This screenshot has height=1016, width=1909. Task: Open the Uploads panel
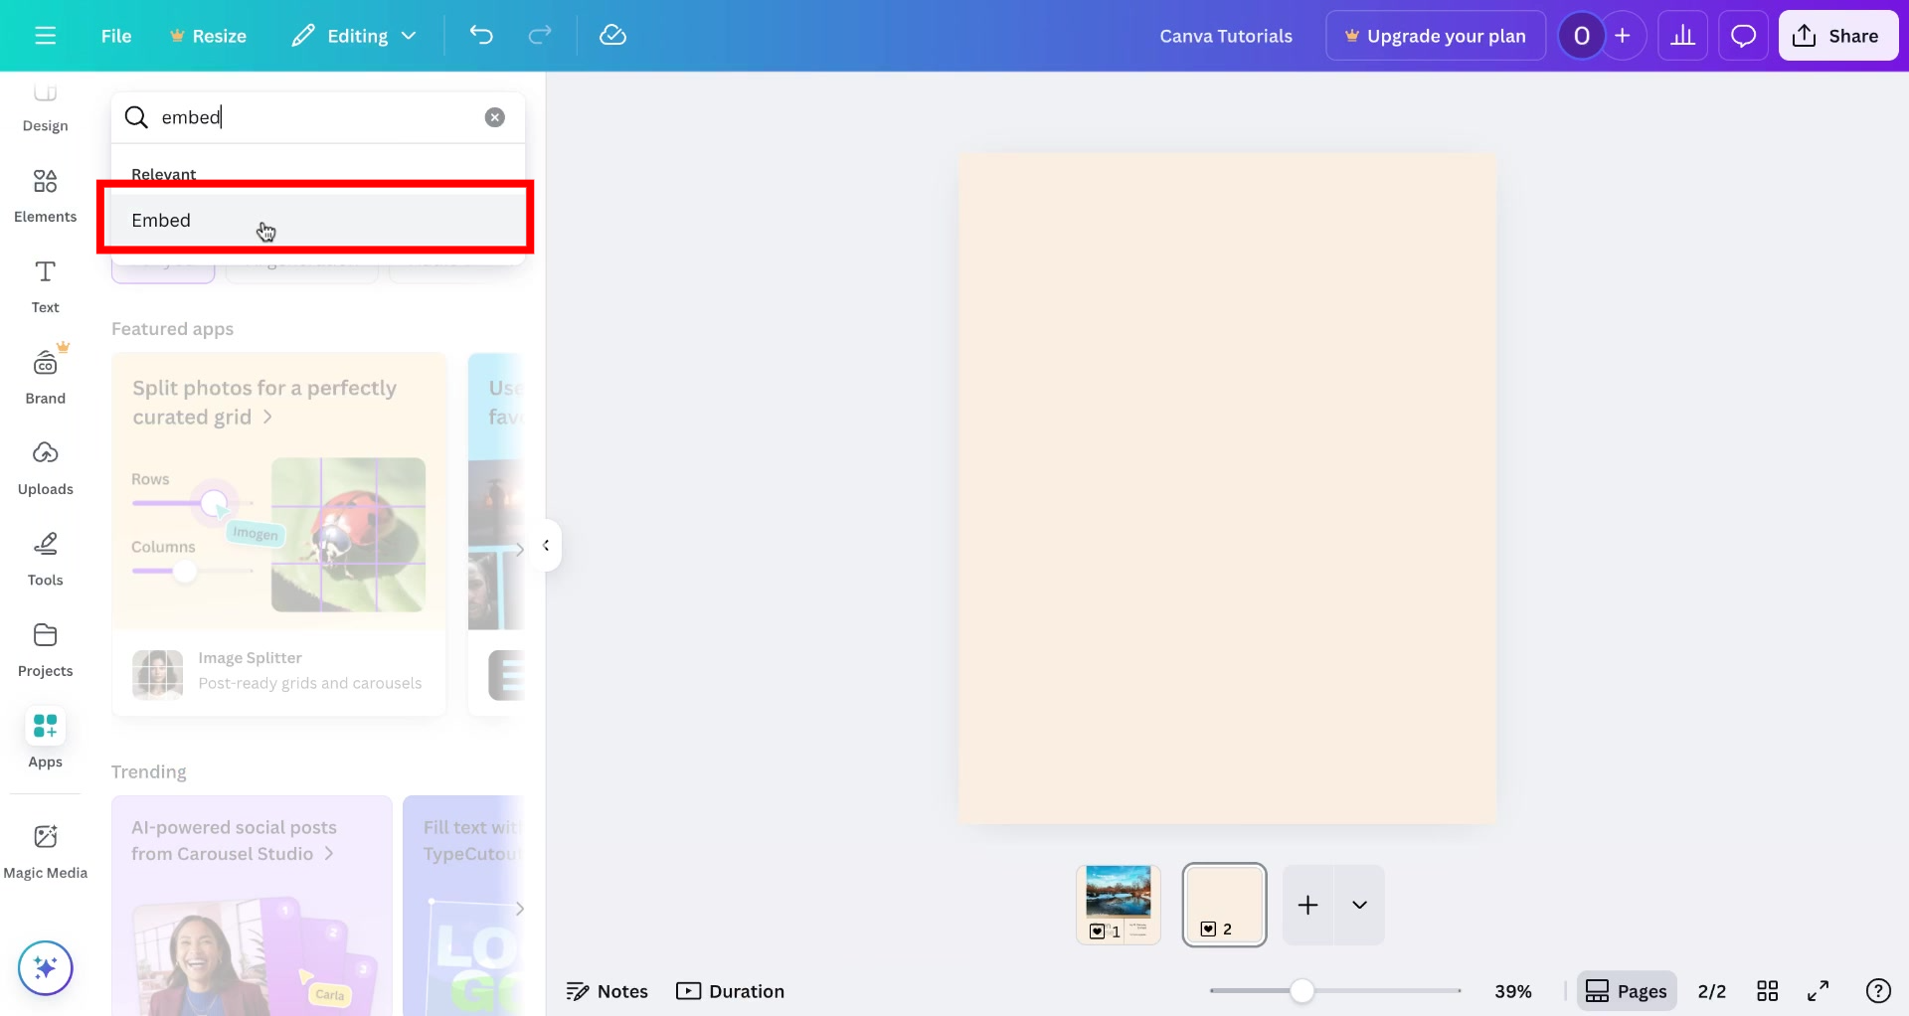[45, 467]
